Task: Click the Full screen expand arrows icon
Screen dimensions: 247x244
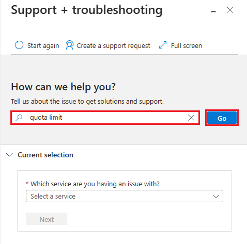Action: (x=163, y=45)
